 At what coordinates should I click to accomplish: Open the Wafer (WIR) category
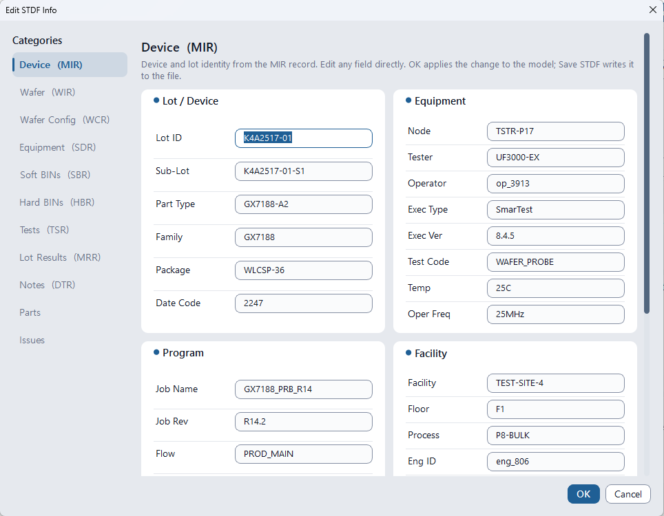pos(70,92)
